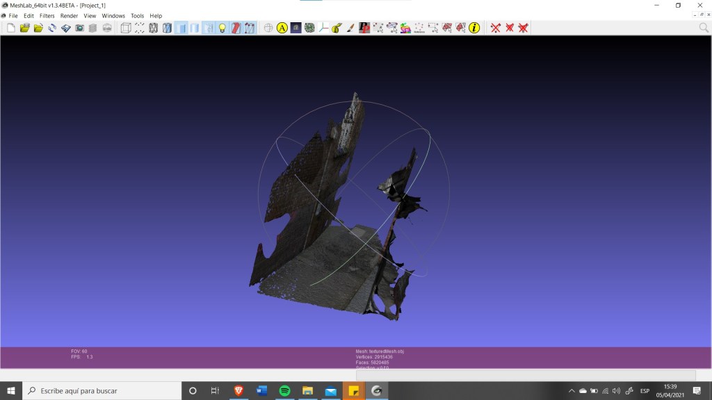Click the Show Layer Dialog stack icon
This screenshot has height=400, width=712.
[x=93, y=28]
